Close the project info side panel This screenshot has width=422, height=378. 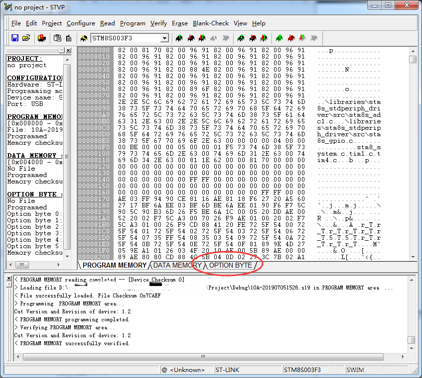pyautogui.click(x=69, y=50)
